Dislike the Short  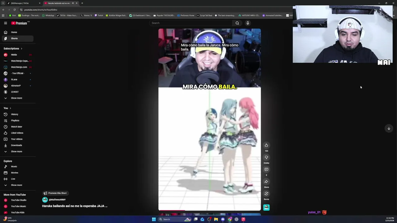click(x=266, y=157)
